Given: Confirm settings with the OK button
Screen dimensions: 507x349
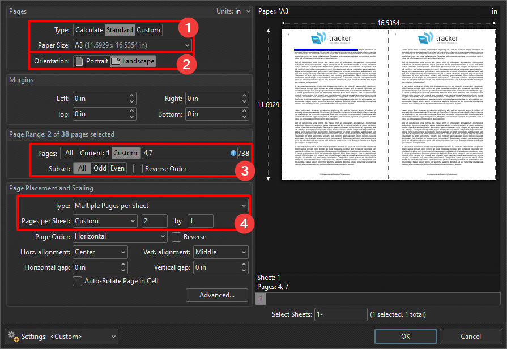Looking at the screenshot, I should pyautogui.click(x=405, y=336).
